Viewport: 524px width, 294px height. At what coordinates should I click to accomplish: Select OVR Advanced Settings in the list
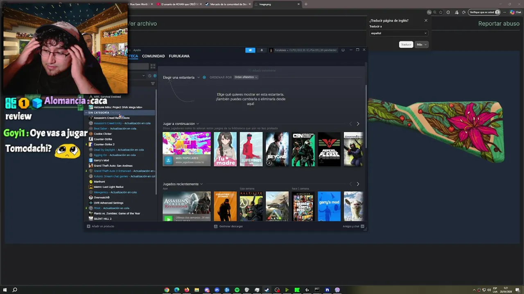108,203
